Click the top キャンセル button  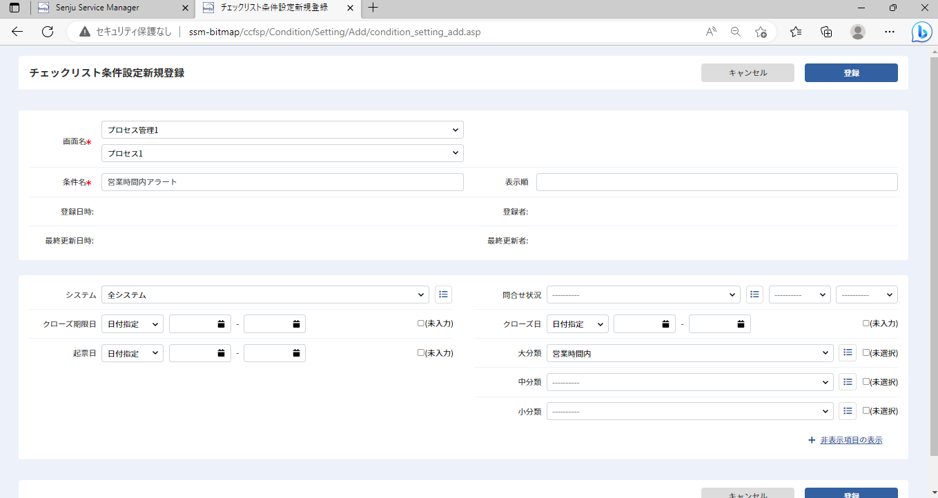coord(748,73)
